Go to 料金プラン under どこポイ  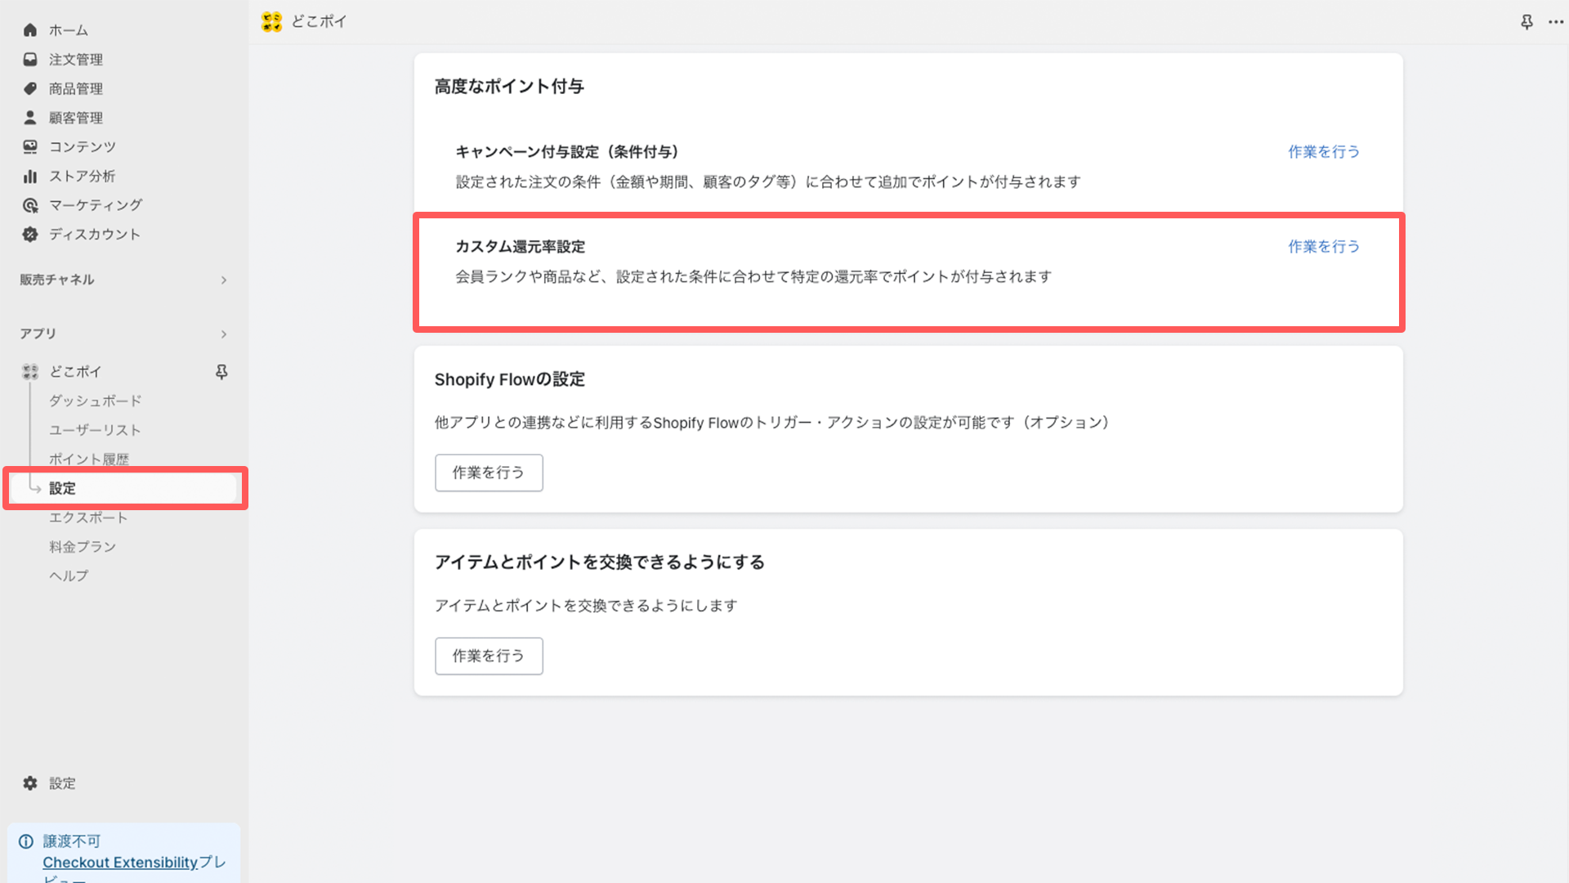[83, 547]
